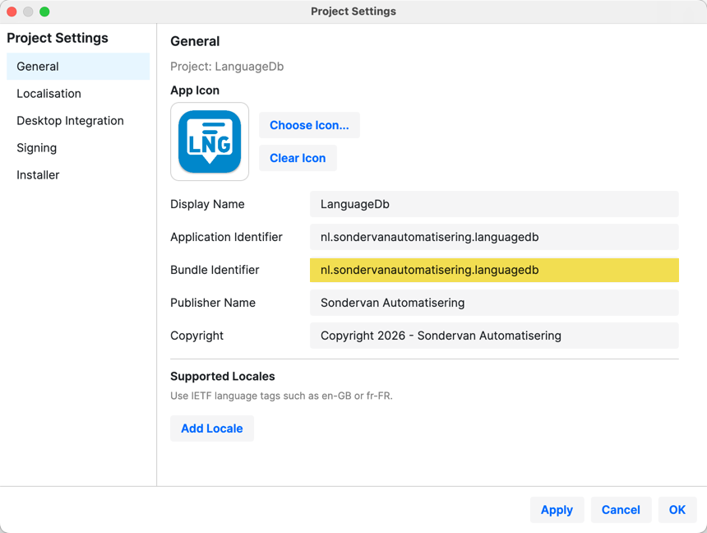Select the highlighted Bundle Identifier field

[x=494, y=270]
